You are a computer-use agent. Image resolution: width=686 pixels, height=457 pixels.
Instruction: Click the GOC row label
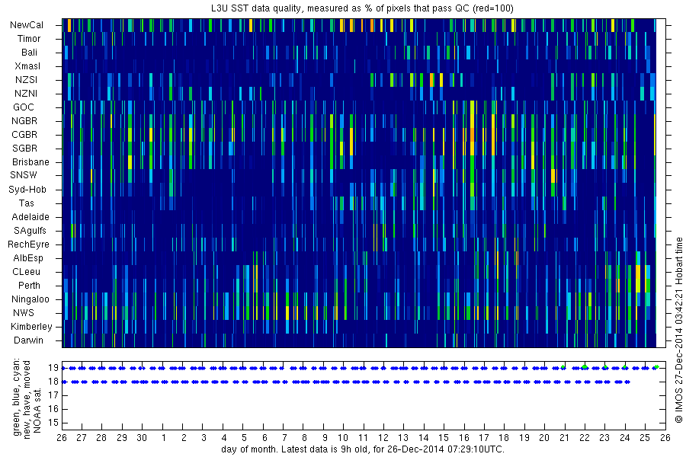(24, 107)
